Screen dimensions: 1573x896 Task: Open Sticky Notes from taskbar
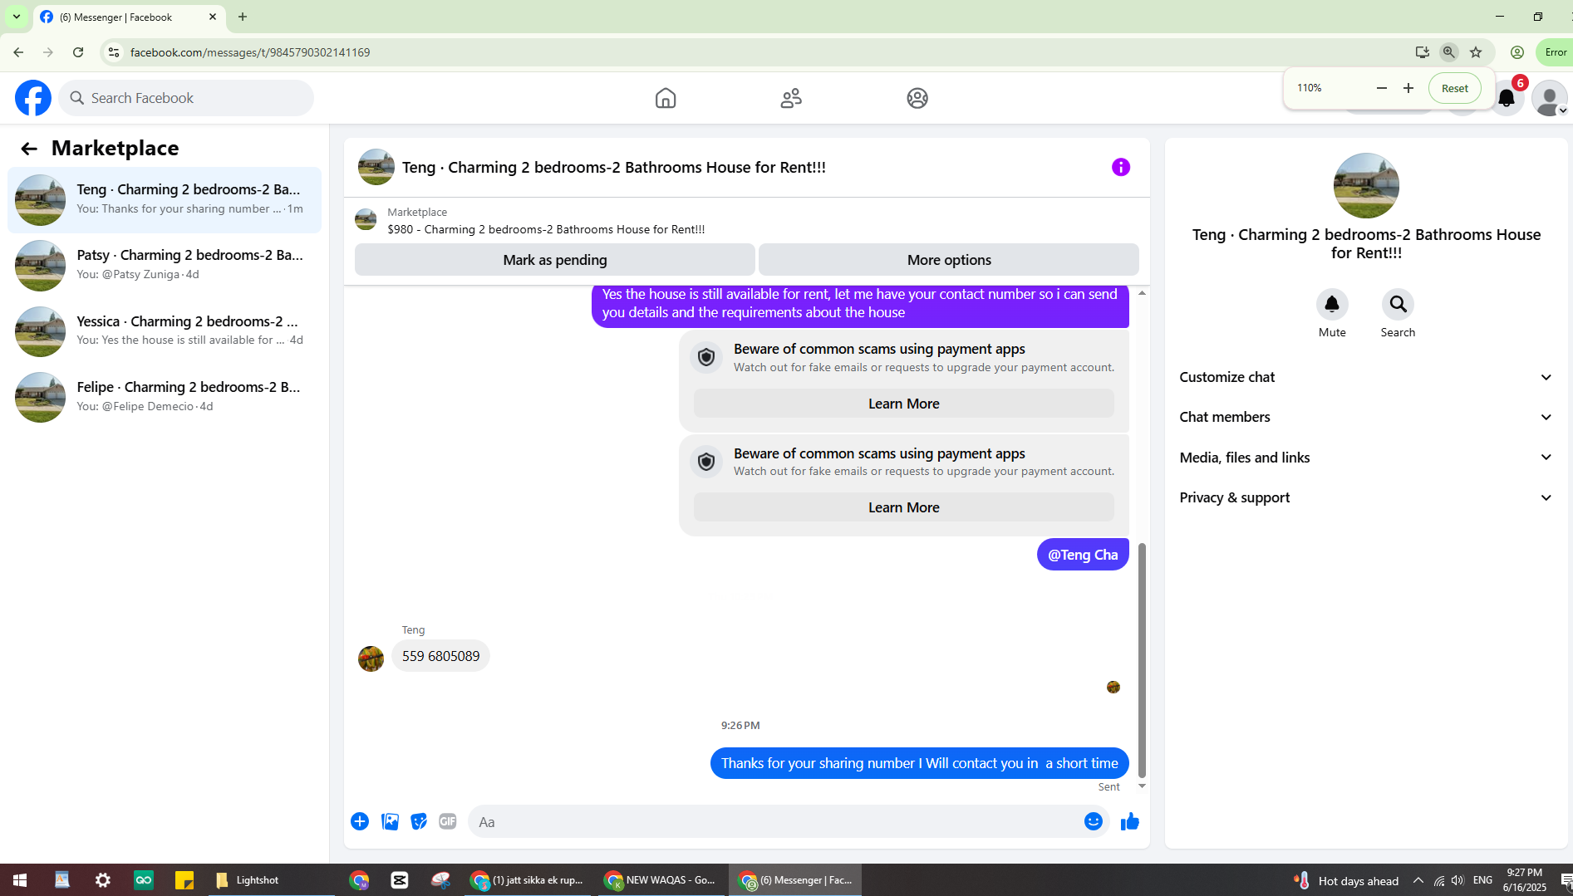184,880
